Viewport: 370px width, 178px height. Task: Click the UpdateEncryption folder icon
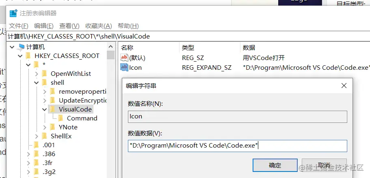click(x=53, y=100)
